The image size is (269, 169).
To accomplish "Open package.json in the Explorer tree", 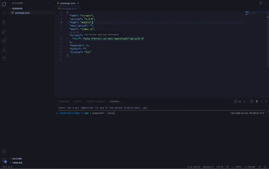I will tap(22, 13).
